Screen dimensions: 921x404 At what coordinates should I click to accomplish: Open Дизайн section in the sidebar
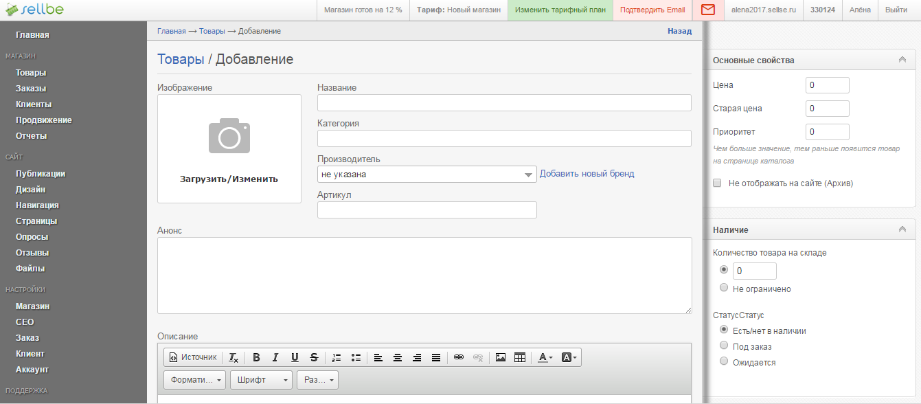(x=31, y=190)
